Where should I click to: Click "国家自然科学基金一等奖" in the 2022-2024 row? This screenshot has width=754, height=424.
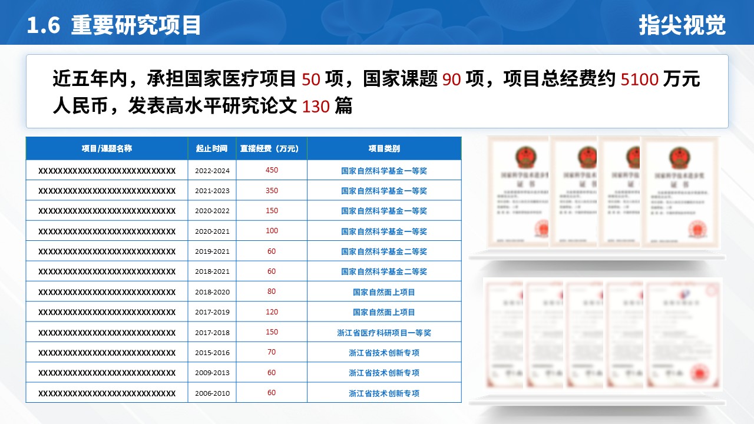pos(384,171)
